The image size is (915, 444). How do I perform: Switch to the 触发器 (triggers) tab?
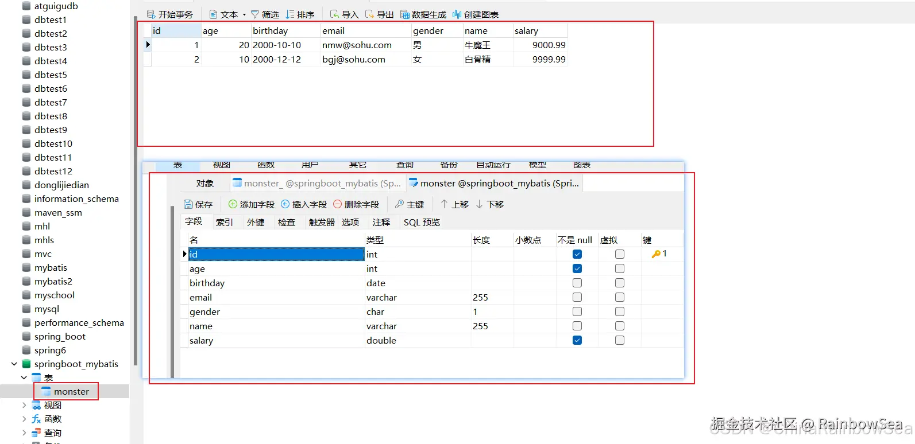click(322, 222)
